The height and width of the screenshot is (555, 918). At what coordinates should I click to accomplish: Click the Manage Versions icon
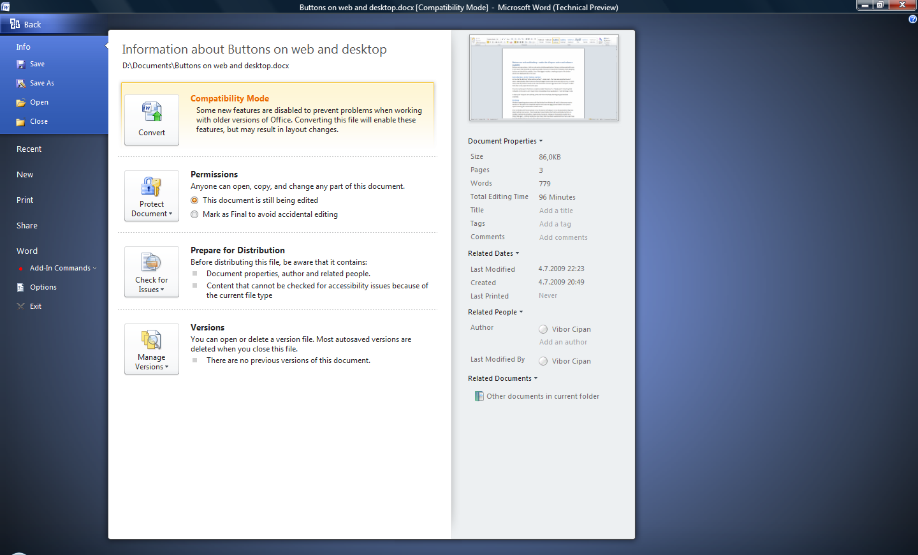(152, 339)
